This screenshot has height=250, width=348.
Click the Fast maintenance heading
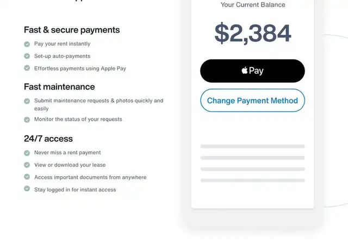click(59, 87)
